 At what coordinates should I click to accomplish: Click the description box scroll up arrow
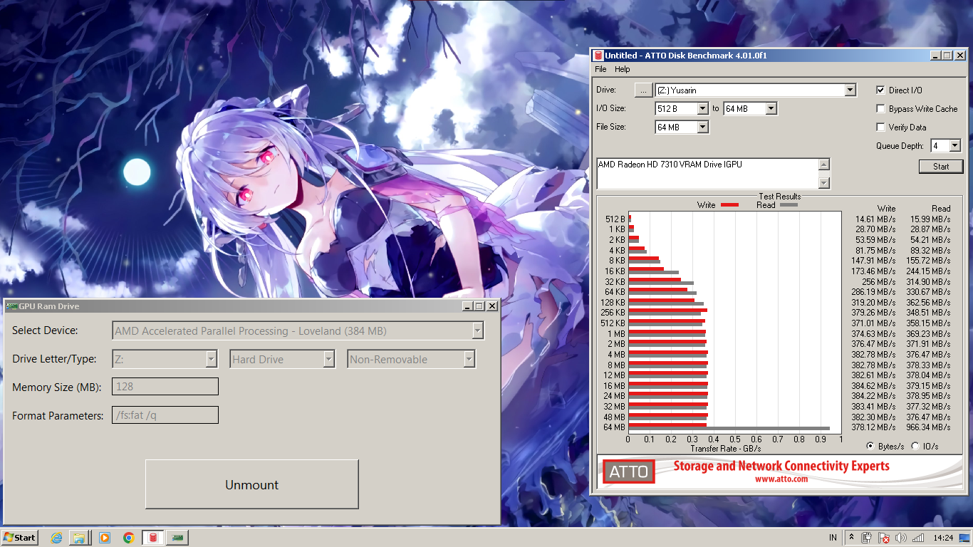pos(824,165)
